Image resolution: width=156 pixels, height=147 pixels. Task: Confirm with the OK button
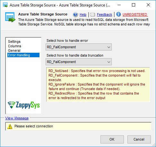[112, 139]
